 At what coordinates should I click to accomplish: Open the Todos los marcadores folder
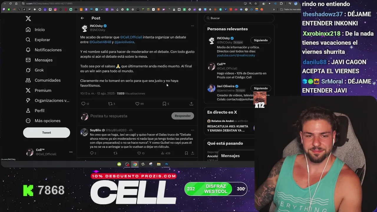pyautogui.click(x=290, y=9)
